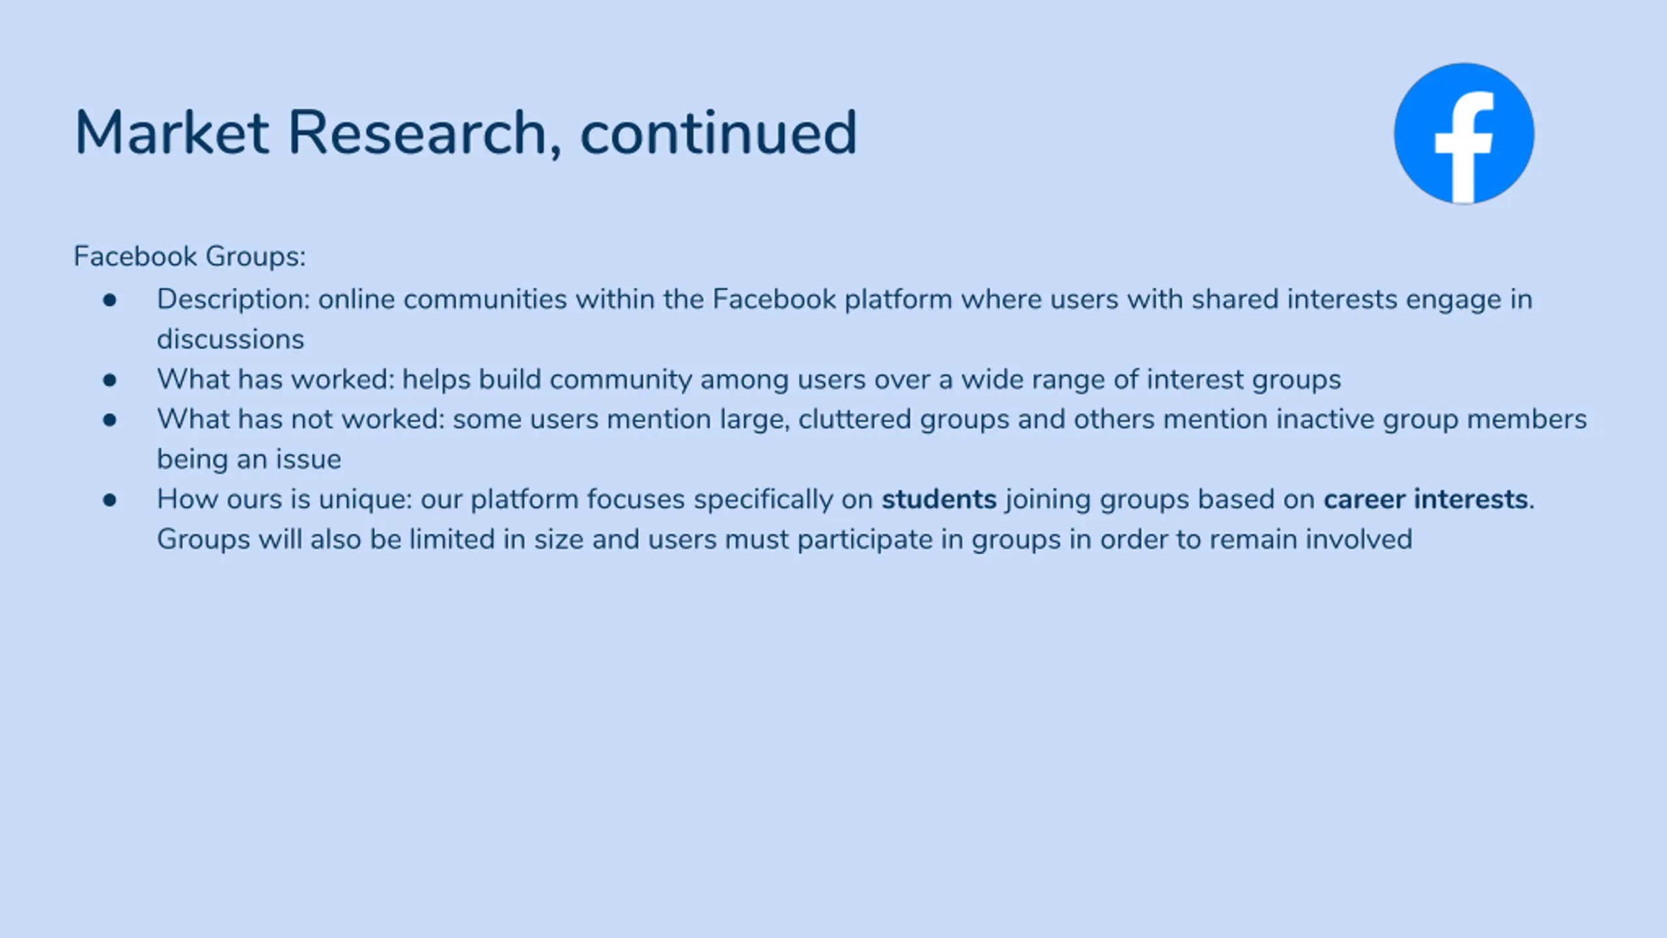Click the bold phrase 'career interests'

click(1426, 500)
